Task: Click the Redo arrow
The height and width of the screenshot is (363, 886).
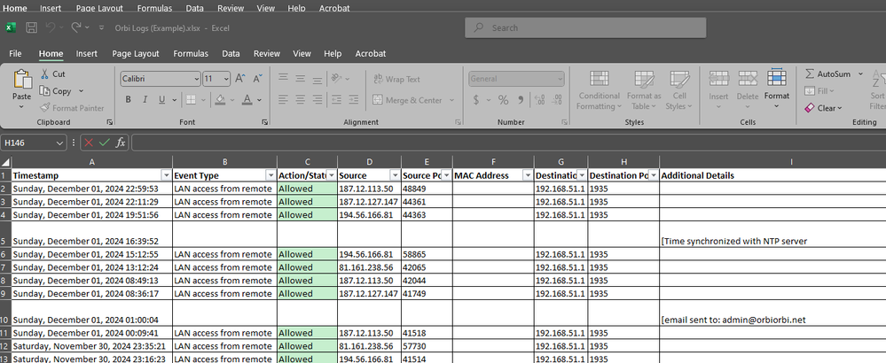Action: [76, 27]
